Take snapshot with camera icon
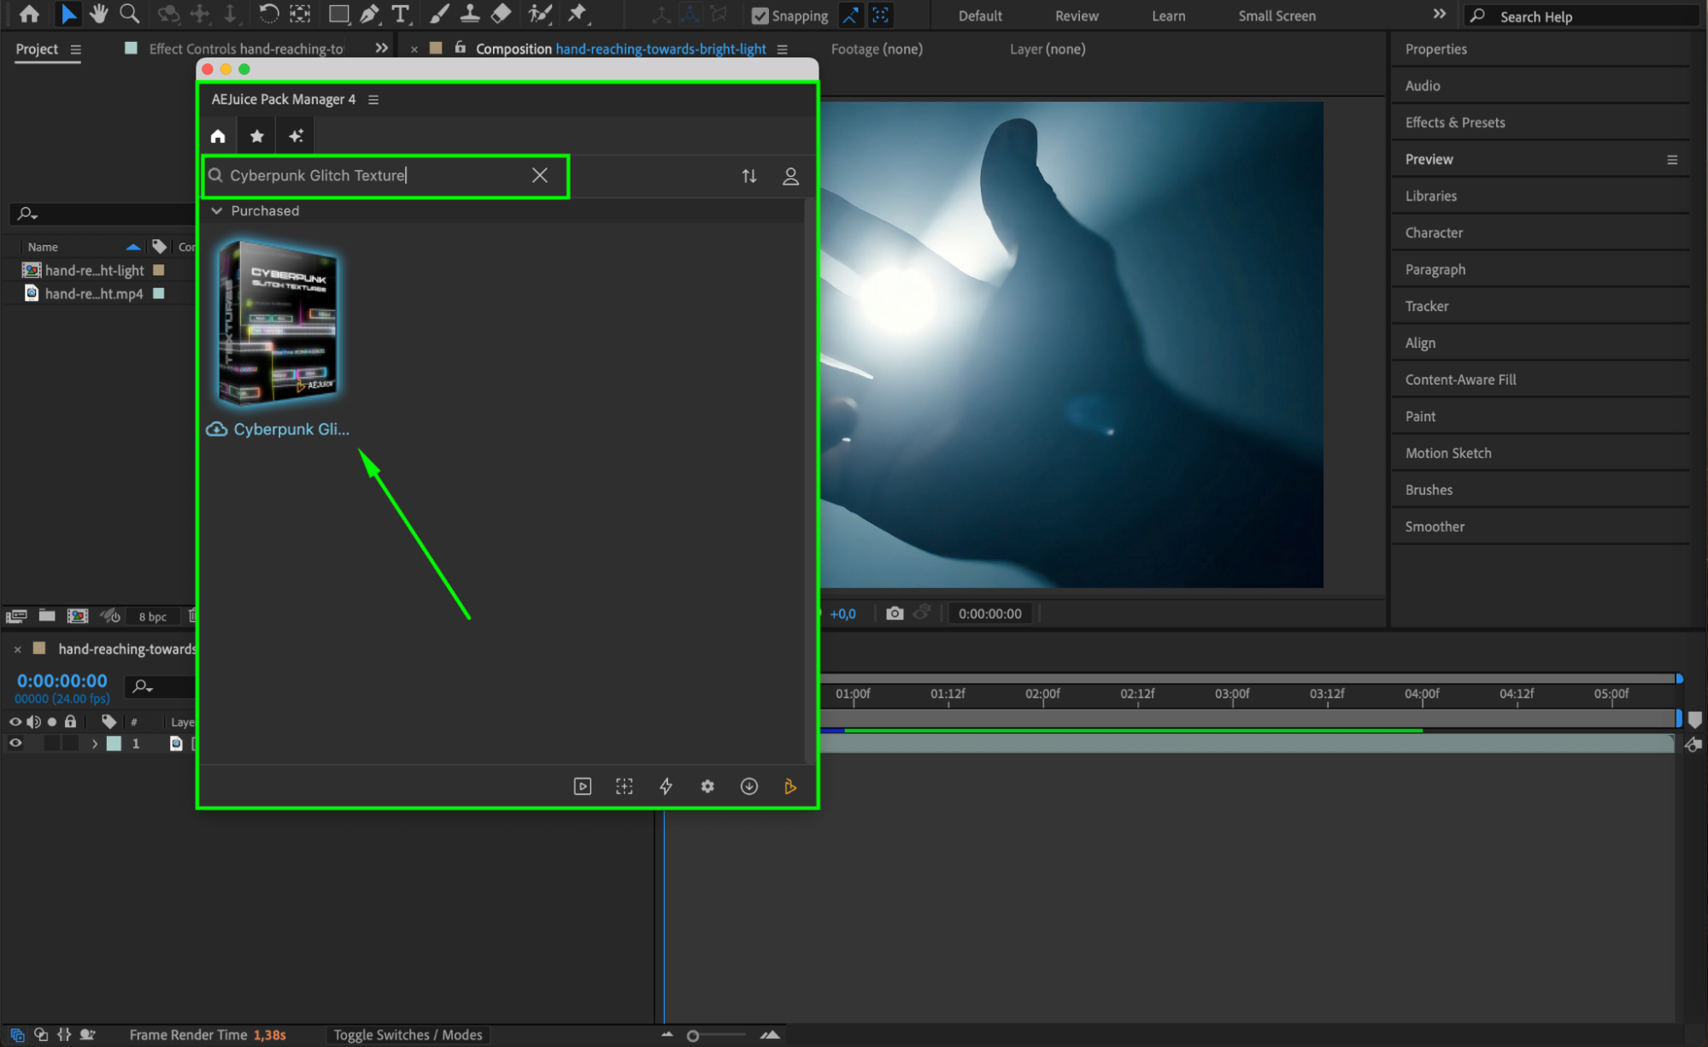 [895, 613]
